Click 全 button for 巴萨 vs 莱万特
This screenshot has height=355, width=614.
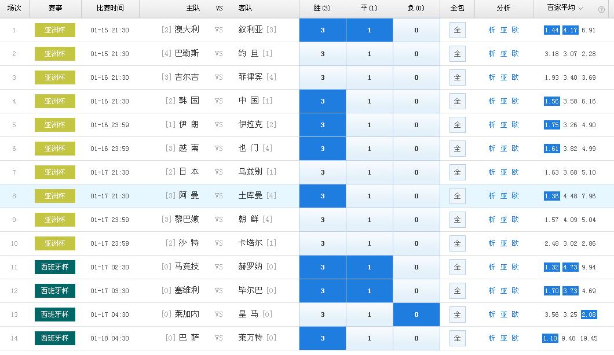458,338
